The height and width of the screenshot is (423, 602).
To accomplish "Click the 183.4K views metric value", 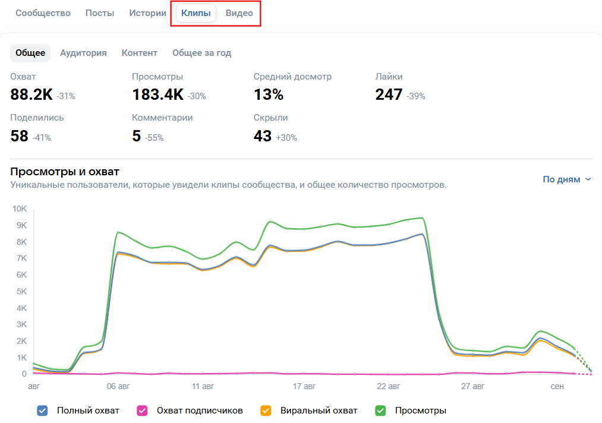I will click(158, 94).
